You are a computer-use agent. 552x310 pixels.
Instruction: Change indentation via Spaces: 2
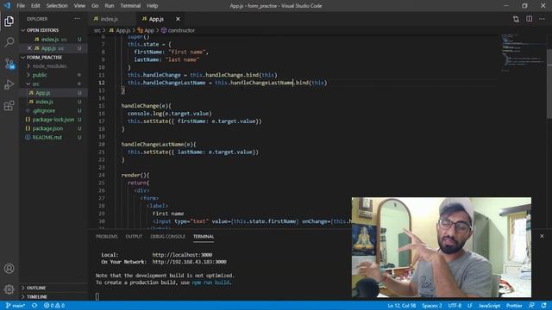[x=431, y=306]
